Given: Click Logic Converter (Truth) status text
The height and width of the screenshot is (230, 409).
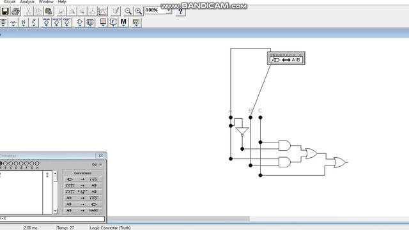Looking at the screenshot, I should click(x=110, y=227).
